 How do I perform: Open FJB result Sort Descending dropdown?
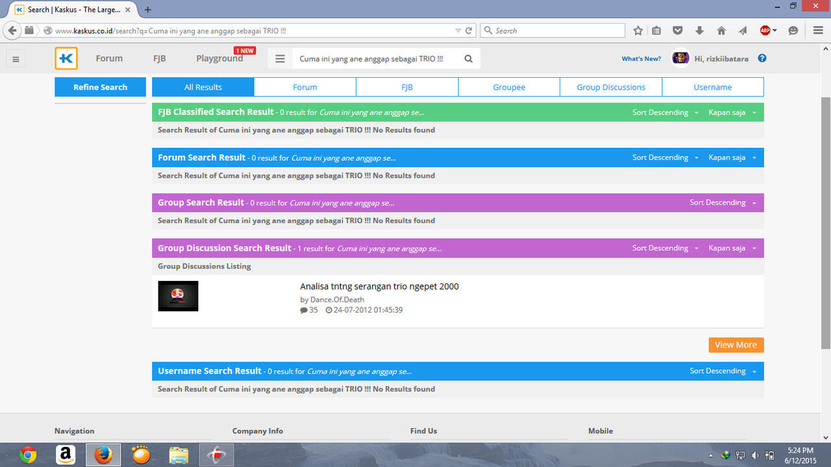point(665,112)
